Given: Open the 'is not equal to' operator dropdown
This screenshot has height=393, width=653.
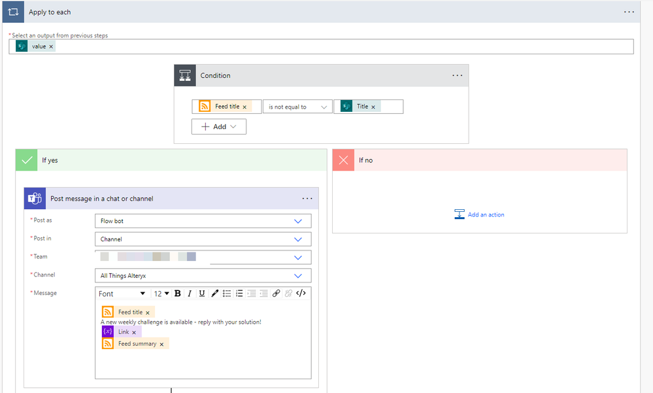Looking at the screenshot, I should [x=297, y=107].
